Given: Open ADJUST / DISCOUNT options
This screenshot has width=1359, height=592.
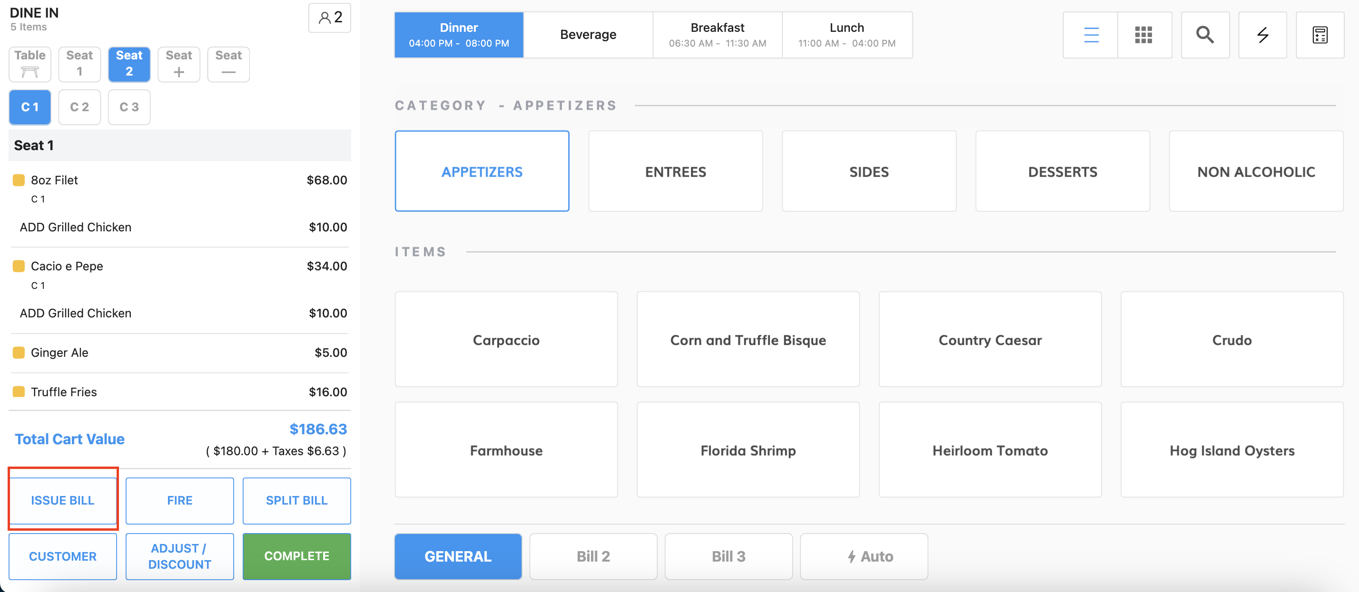Looking at the screenshot, I should [179, 556].
